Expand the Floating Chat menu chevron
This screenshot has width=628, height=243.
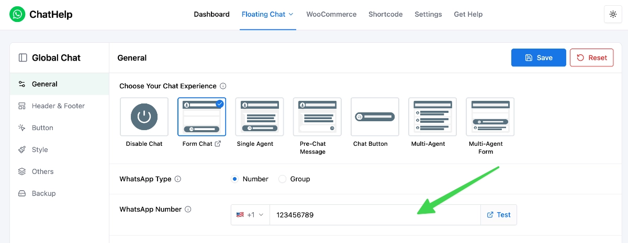tap(291, 15)
